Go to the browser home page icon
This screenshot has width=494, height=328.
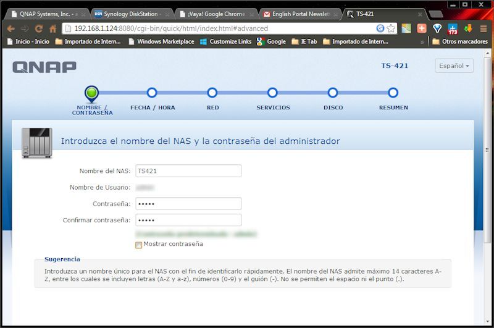click(53, 28)
